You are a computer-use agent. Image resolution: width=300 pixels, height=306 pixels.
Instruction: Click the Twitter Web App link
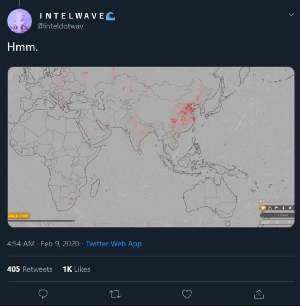(114, 244)
